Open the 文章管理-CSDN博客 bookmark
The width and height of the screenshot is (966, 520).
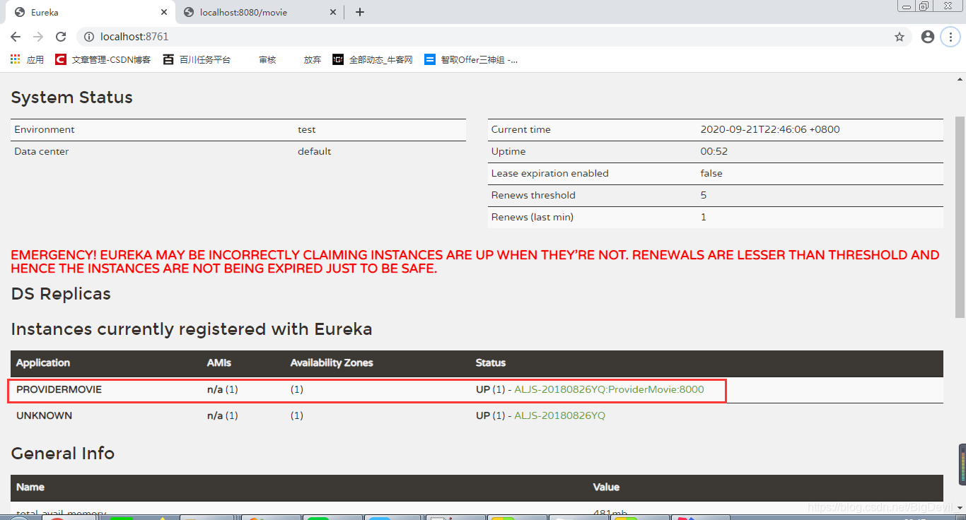[103, 60]
